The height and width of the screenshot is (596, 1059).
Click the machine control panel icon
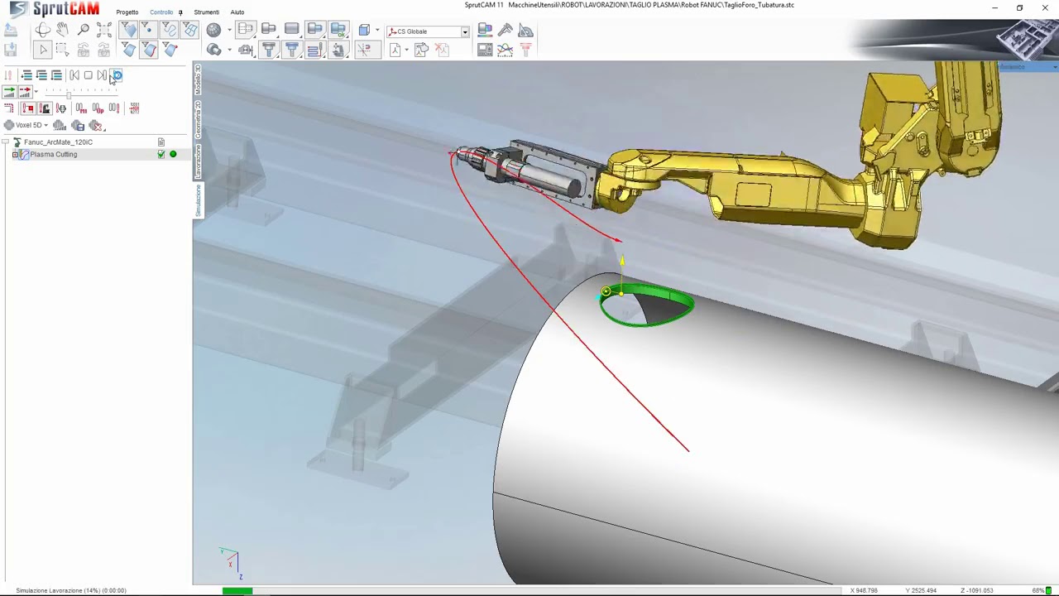click(485, 49)
